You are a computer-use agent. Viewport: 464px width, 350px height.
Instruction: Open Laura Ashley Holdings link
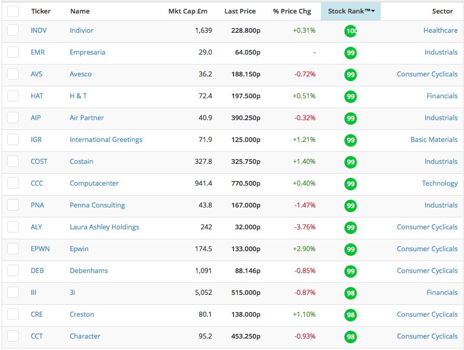pos(104,227)
